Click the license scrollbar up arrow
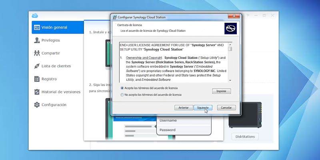320x160 pixels. pos(230,44)
